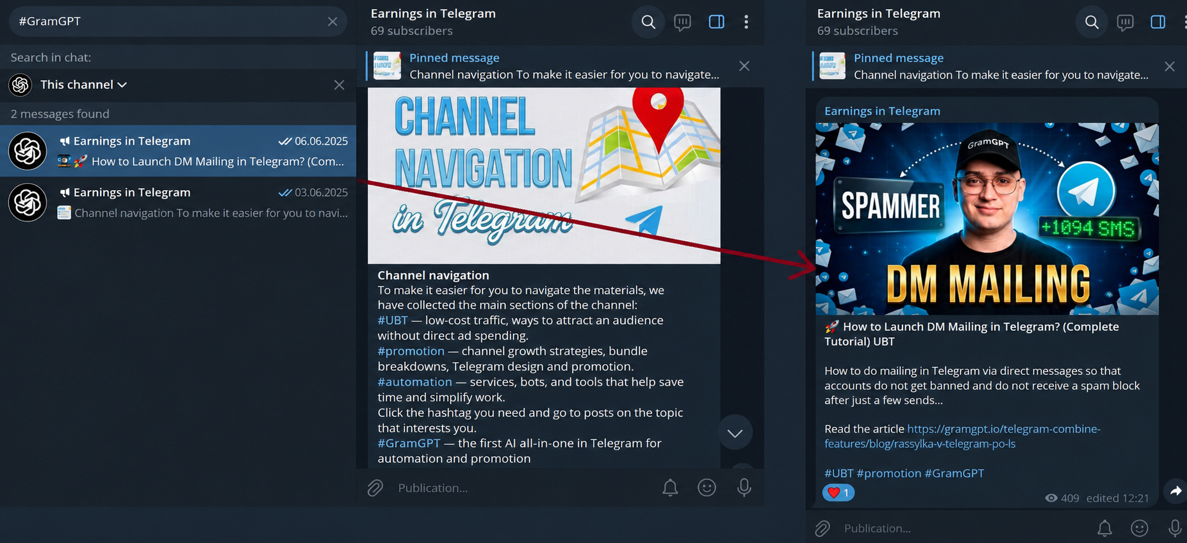Image resolution: width=1187 pixels, height=543 pixels.
Task: Click the search icon in right chat header
Action: (1092, 22)
